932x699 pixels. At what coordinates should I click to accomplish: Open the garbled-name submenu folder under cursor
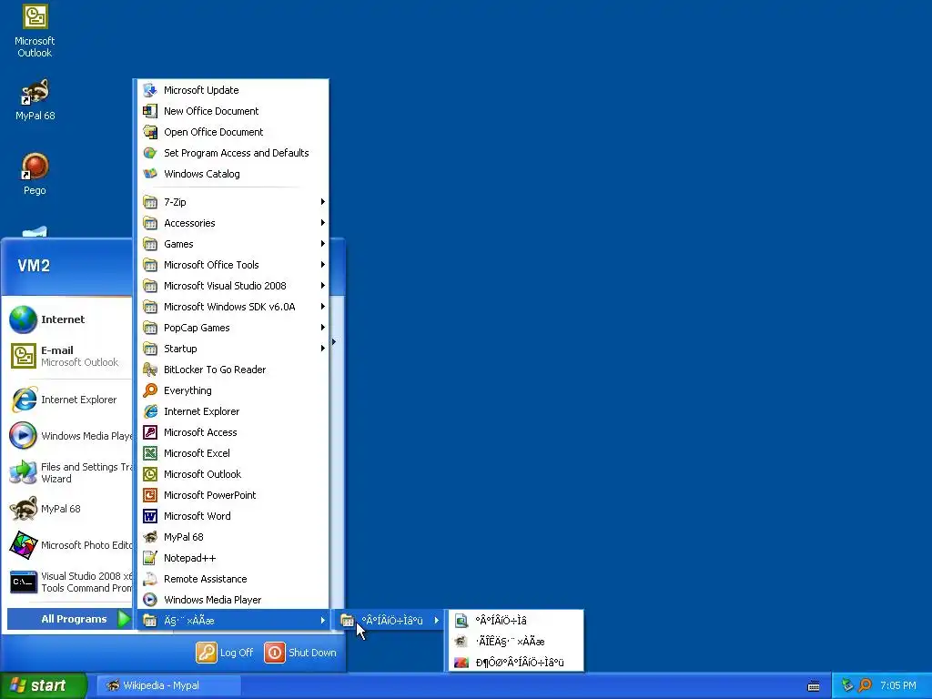390,621
